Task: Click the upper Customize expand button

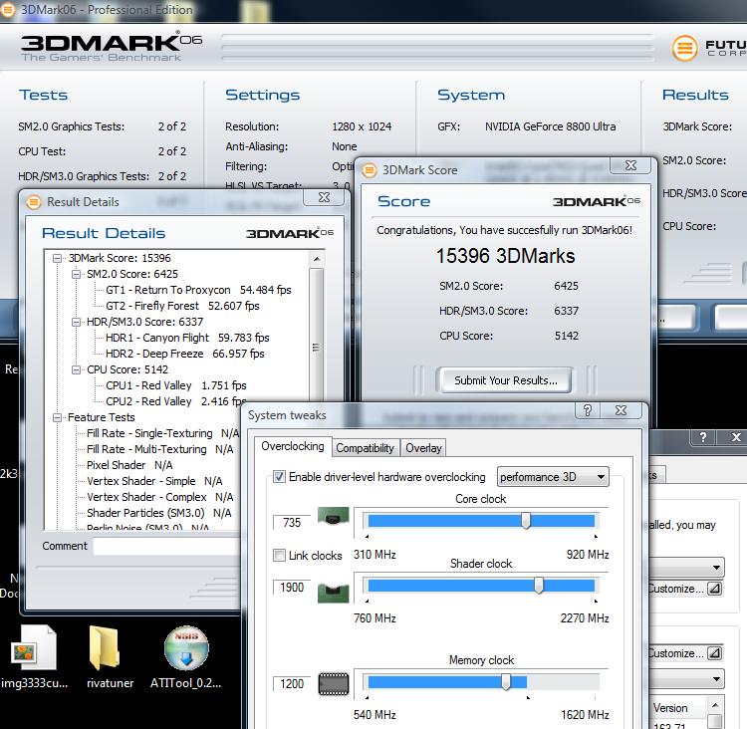Action: point(714,589)
